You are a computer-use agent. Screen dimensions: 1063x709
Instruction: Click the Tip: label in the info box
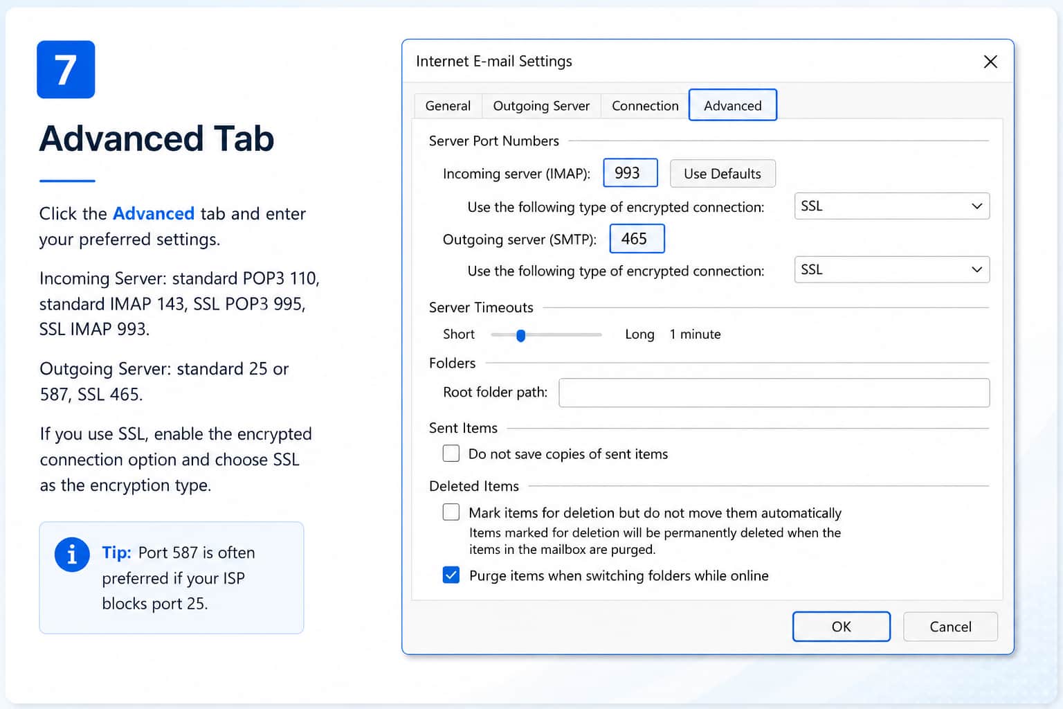(x=116, y=553)
